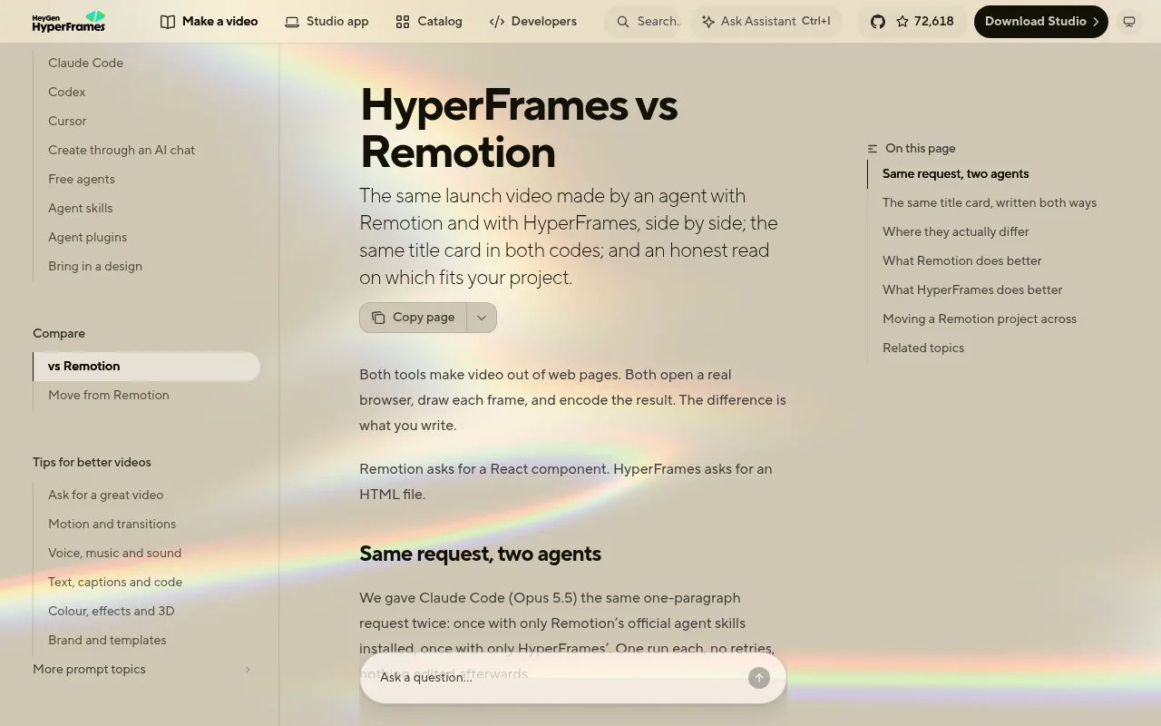The width and height of the screenshot is (1161, 726).
Task: Open the Studio app tab
Action: click(327, 21)
